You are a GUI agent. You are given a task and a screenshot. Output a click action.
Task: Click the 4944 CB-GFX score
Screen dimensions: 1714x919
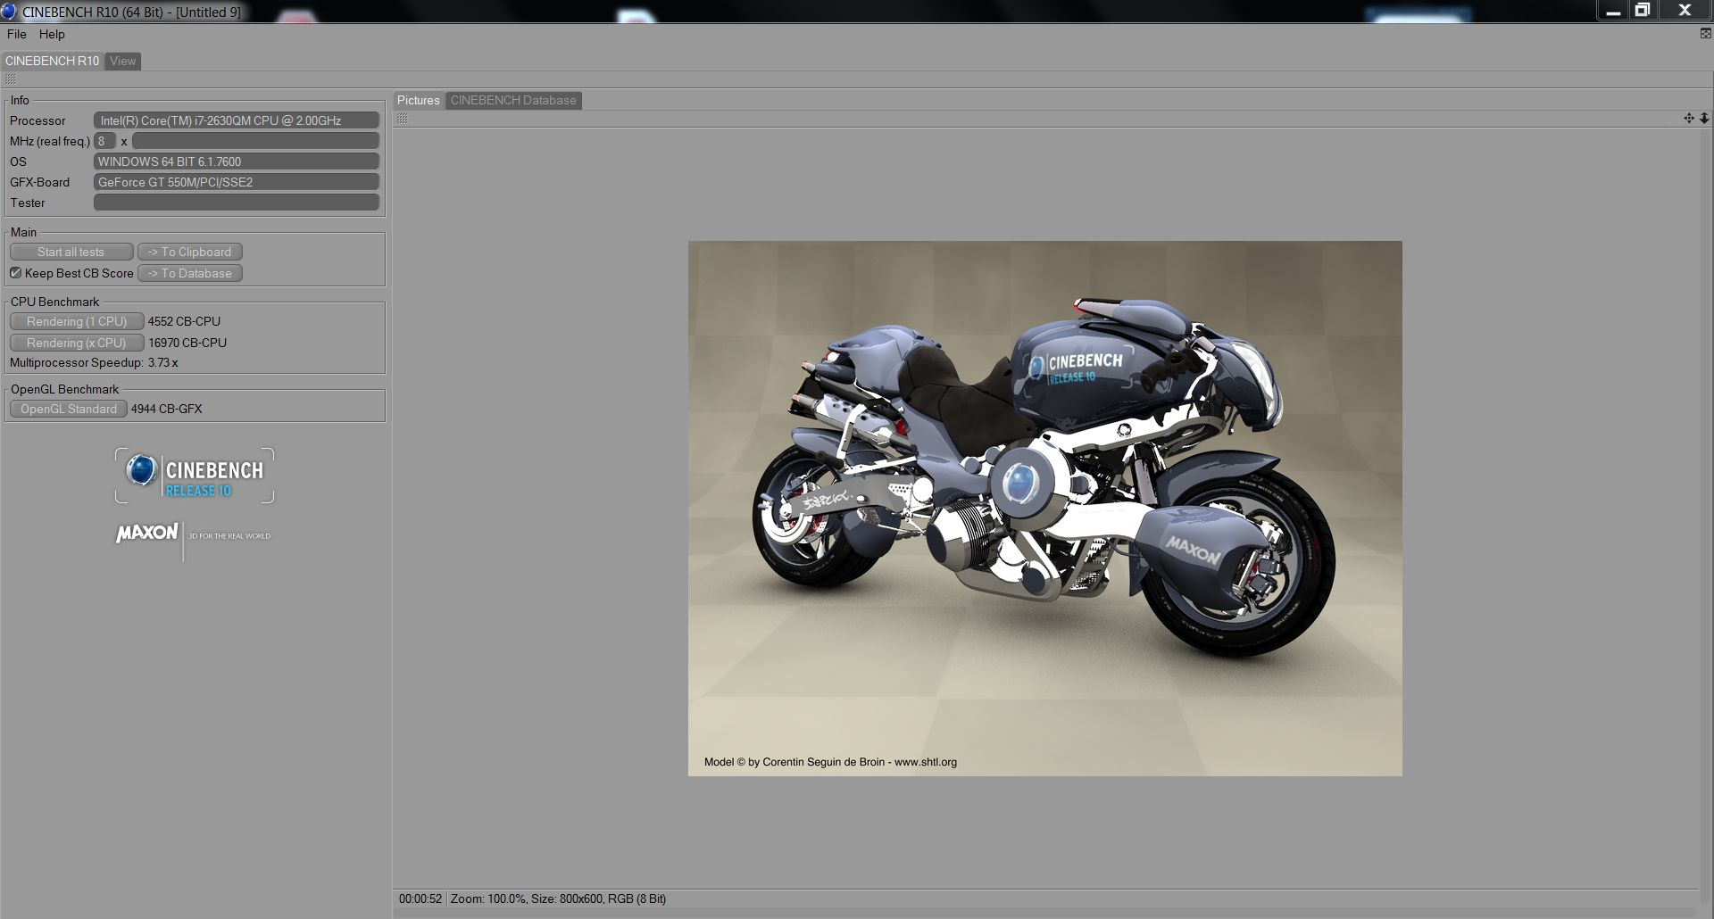click(167, 409)
